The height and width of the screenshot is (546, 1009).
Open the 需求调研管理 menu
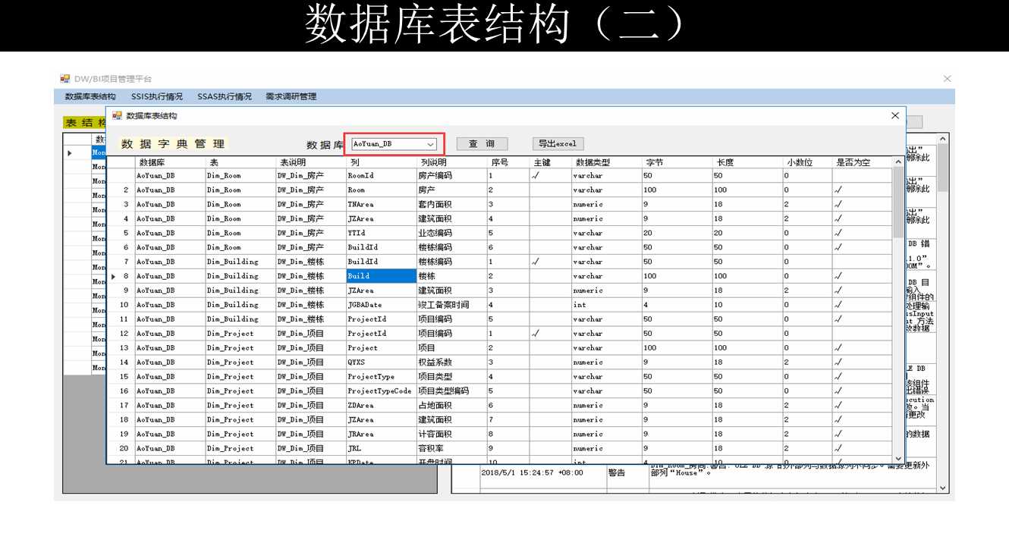coord(291,97)
